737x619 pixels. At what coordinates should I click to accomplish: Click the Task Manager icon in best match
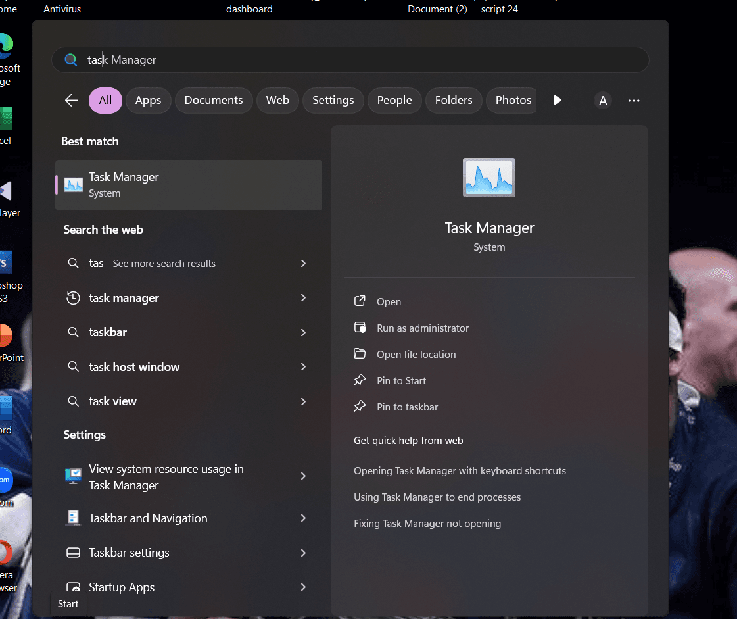click(x=74, y=185)
